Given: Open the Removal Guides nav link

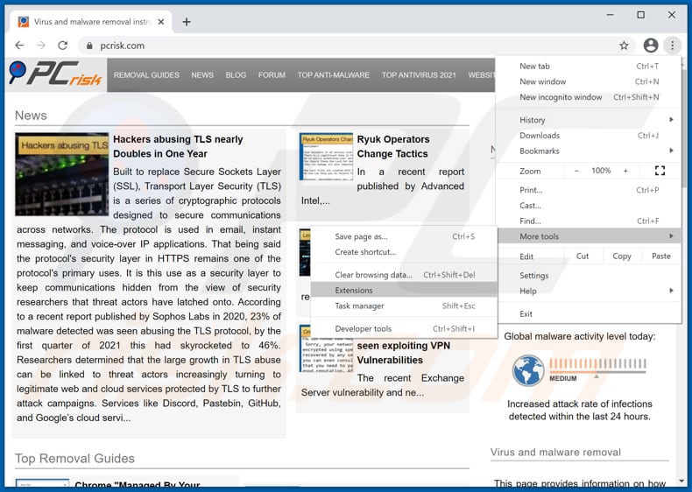Looking at the screenshot, I should coord(146,75).
